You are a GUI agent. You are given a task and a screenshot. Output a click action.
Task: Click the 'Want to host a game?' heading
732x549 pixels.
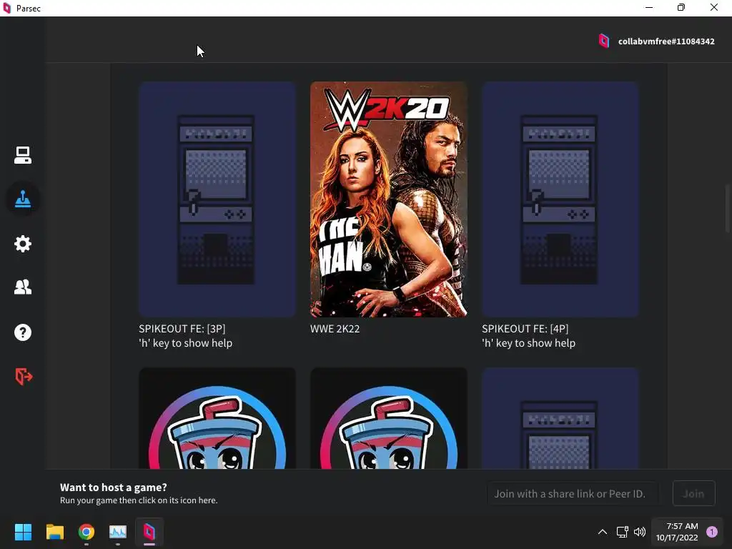point(114,488)
